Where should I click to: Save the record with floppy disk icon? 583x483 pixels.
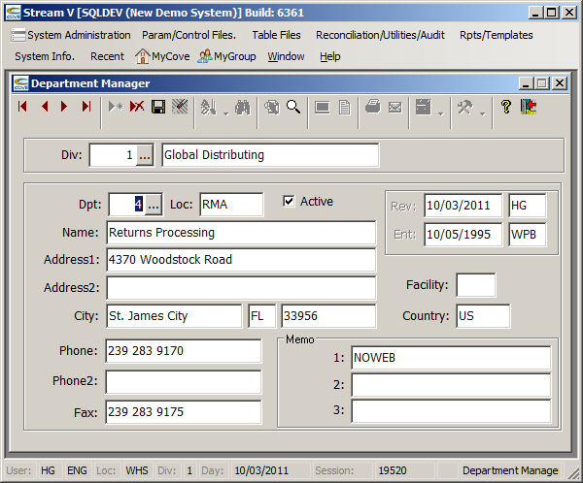[x=158, y=107]
